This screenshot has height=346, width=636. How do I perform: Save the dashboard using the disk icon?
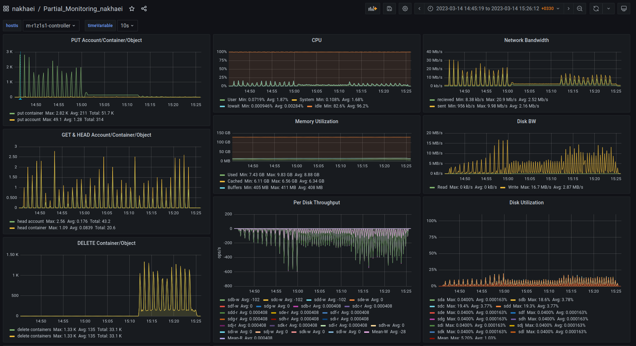pos(389,9)
